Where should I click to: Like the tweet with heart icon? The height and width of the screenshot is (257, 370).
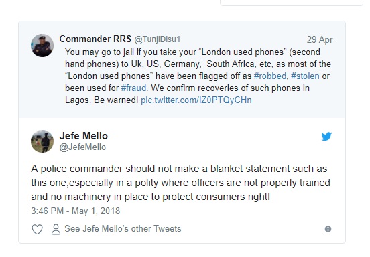pos(37,229)
